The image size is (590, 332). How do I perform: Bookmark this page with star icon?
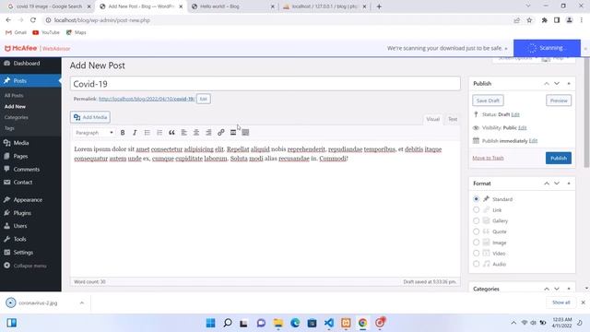(529, 20)
